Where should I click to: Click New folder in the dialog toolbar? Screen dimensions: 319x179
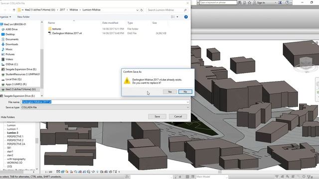tap(23, 17)
